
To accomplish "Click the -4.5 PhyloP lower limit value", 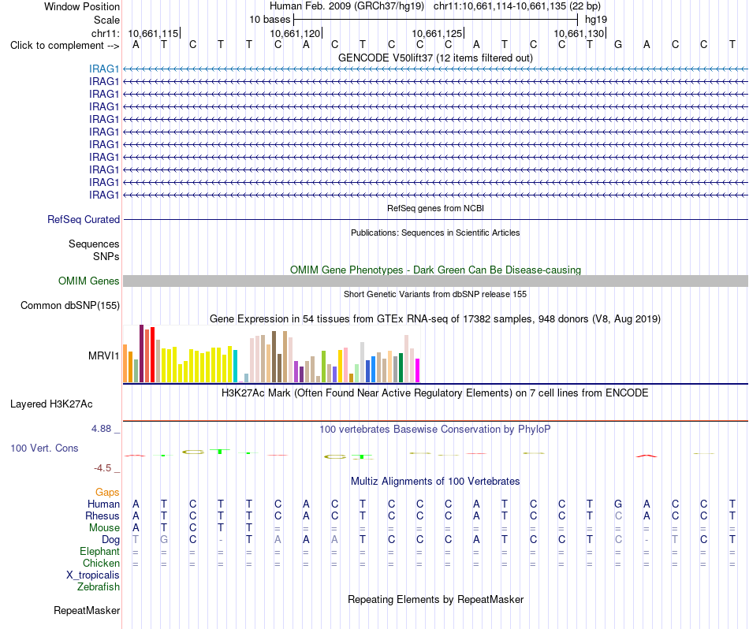I will coord(102,468).
